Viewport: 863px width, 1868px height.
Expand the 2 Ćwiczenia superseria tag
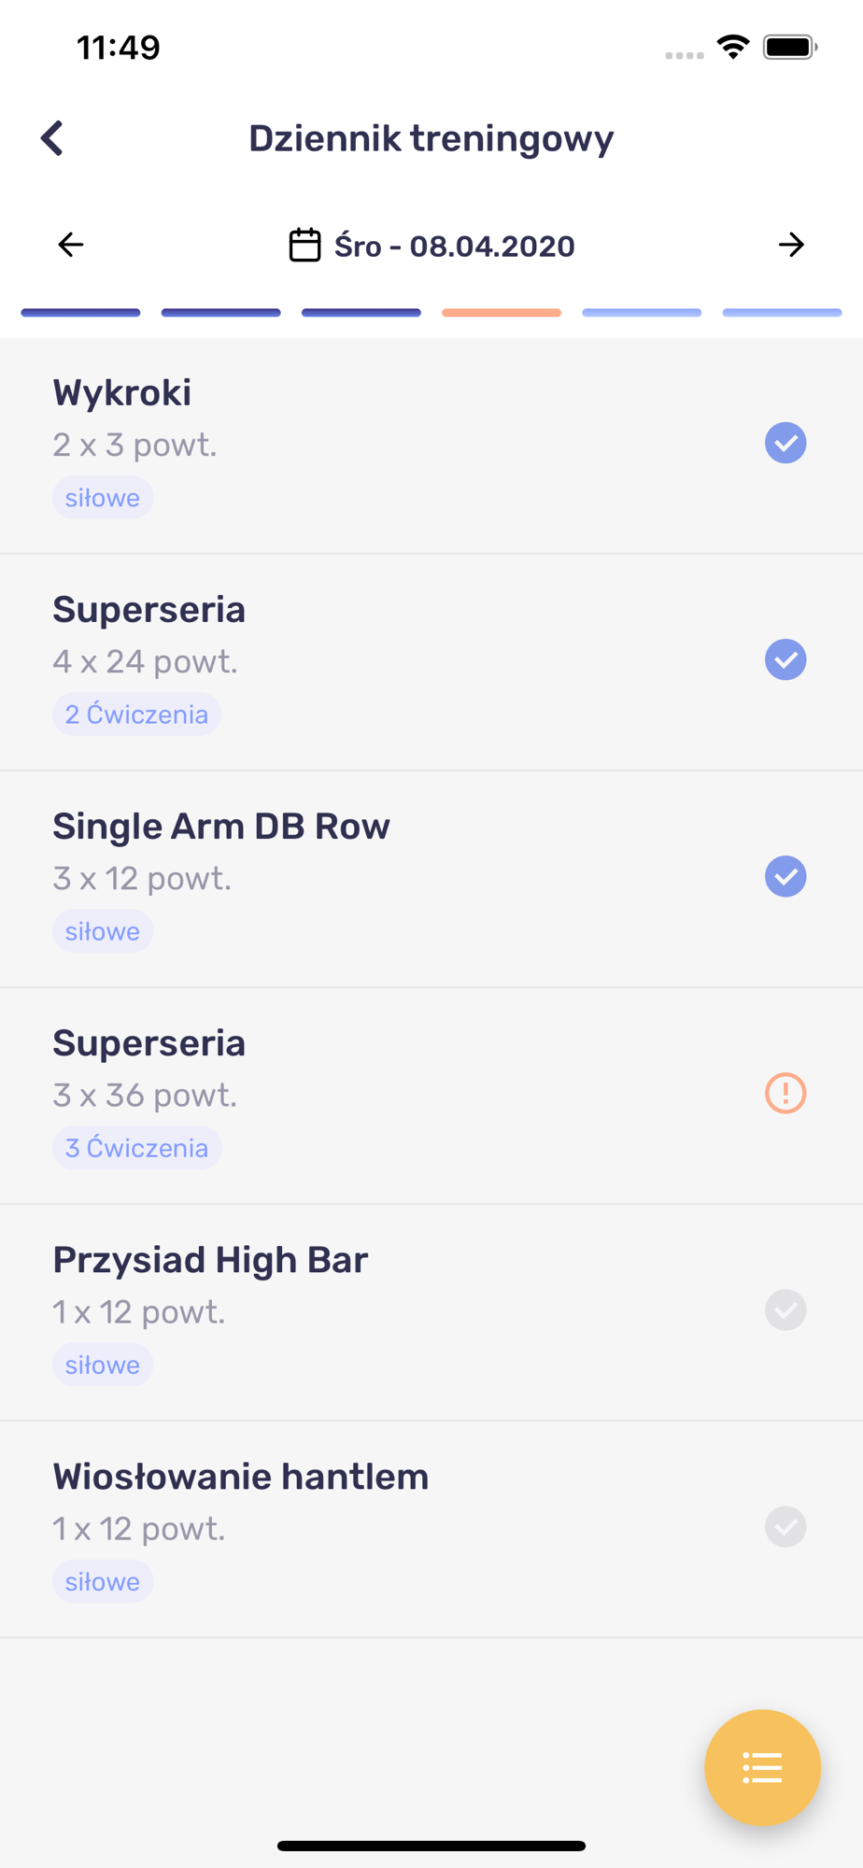coord(136,715)
